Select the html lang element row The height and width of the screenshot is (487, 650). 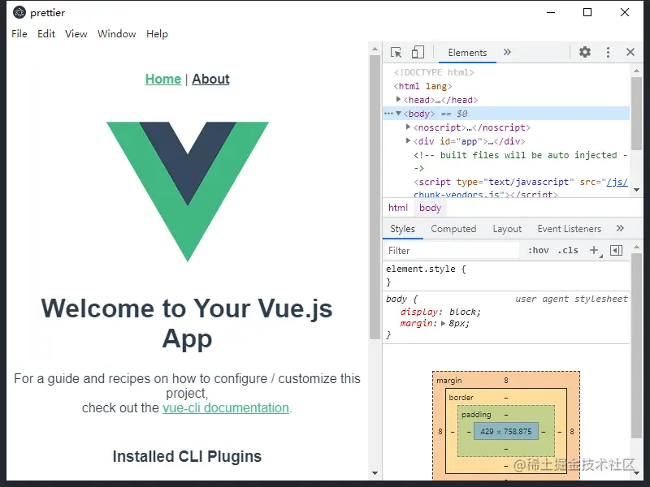tap(422, 86)
